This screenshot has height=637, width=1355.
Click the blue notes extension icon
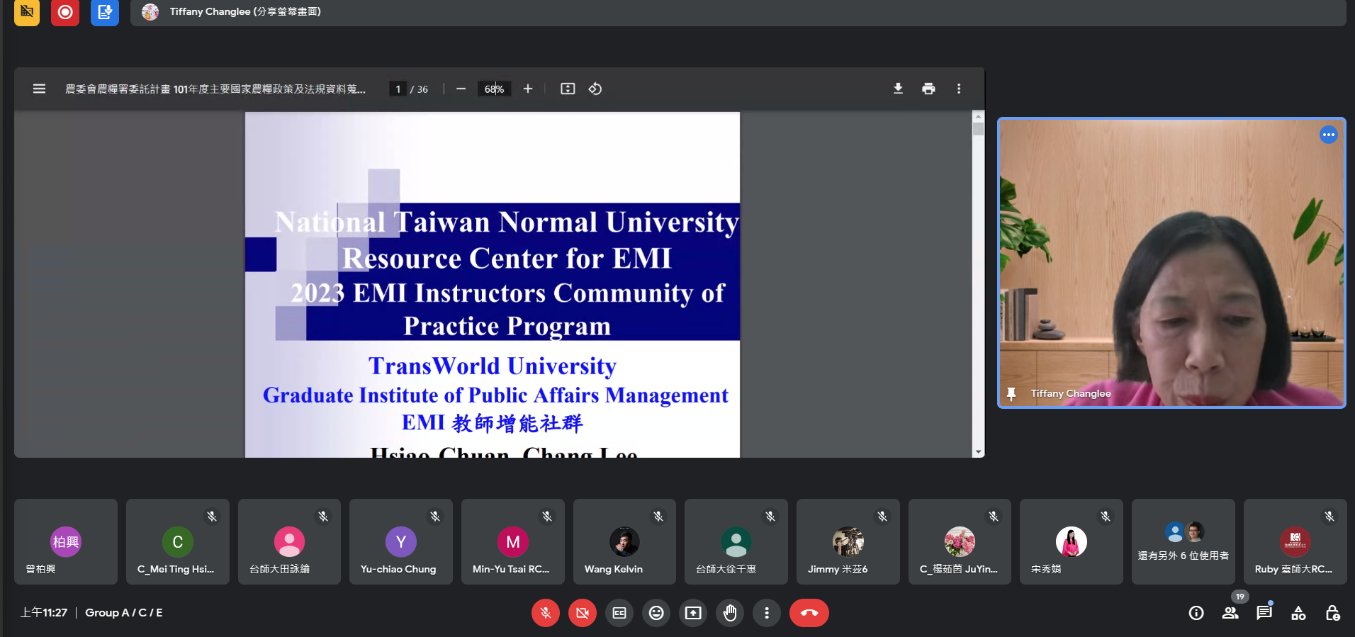[x=105, y=12]
